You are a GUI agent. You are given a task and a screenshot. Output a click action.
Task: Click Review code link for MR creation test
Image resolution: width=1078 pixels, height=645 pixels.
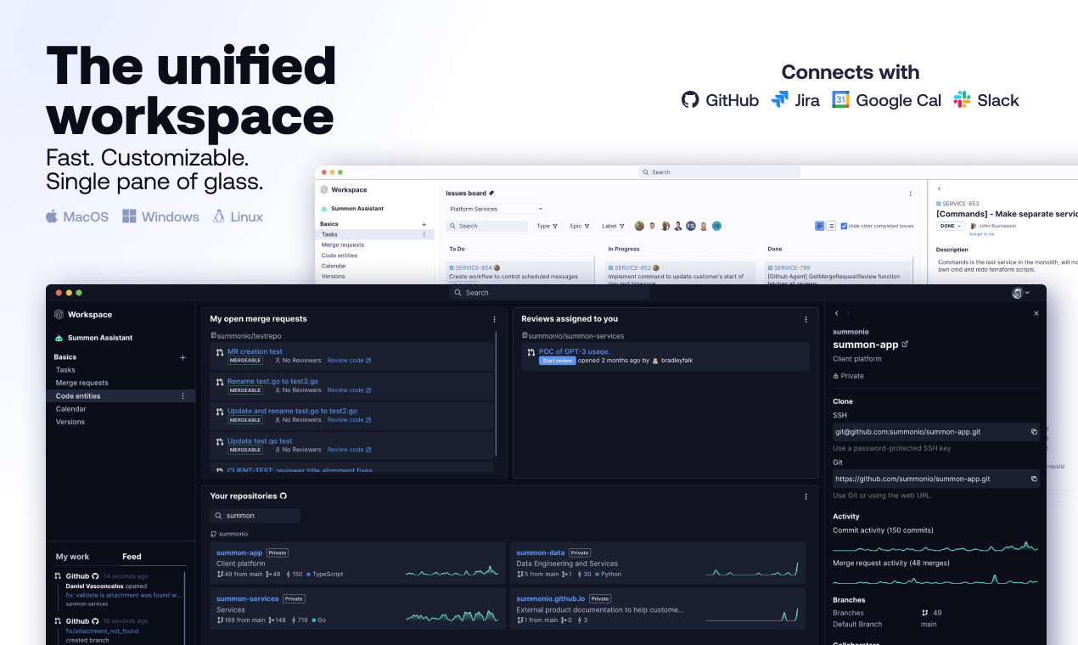(349, 361)
